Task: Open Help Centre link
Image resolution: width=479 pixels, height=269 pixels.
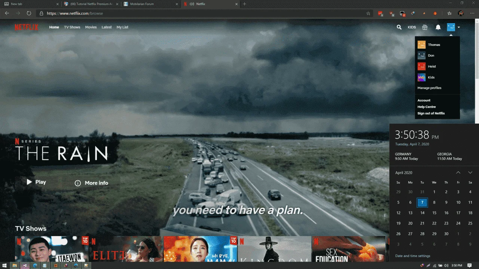Action: click(x=427, y=107)
